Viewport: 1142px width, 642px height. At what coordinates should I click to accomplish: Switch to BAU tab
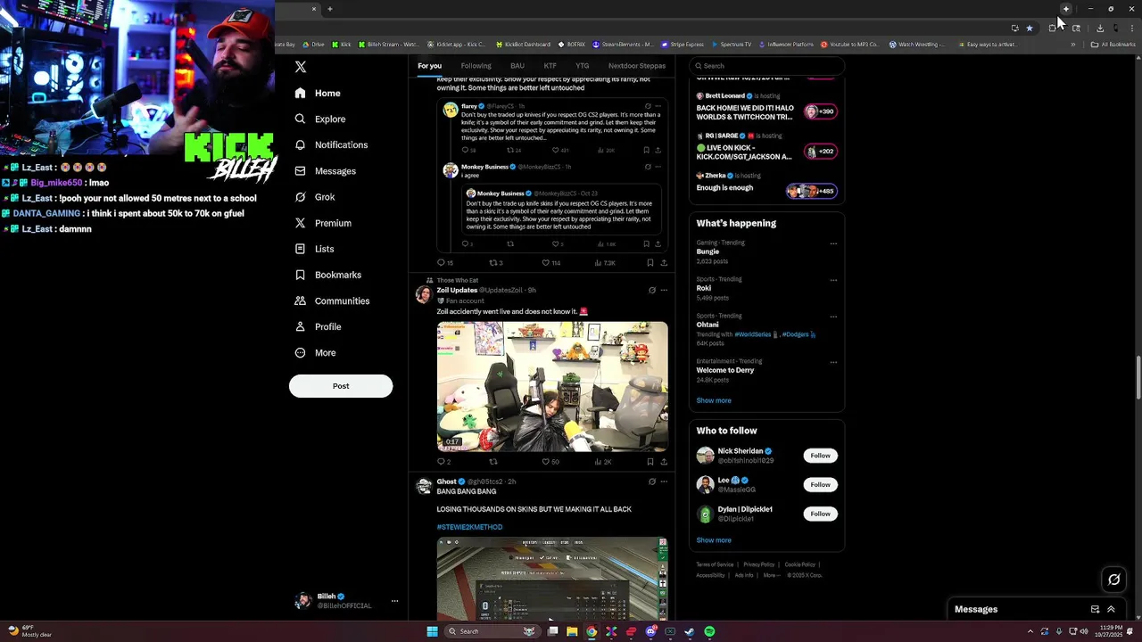coord(517,66)
